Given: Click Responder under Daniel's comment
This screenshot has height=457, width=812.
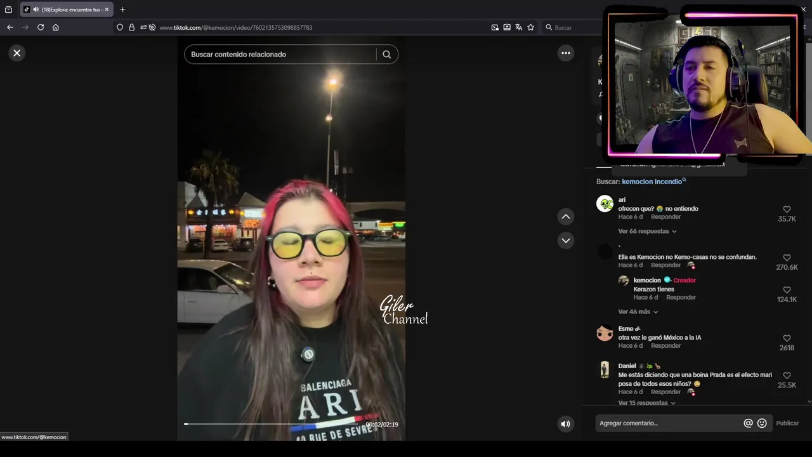Looking at the screenshot, I should pos(665,392).
